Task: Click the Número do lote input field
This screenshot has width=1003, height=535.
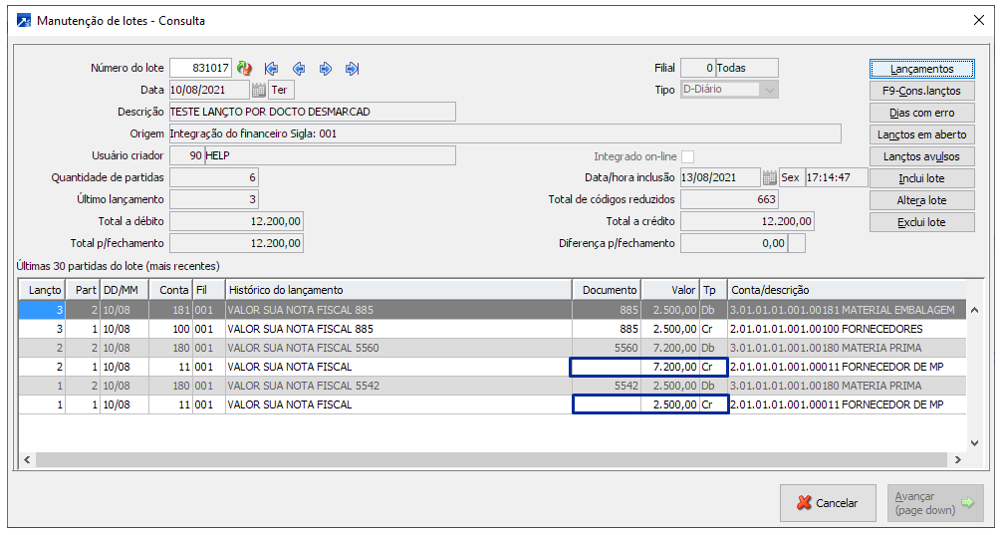Action: click(200, 69)
